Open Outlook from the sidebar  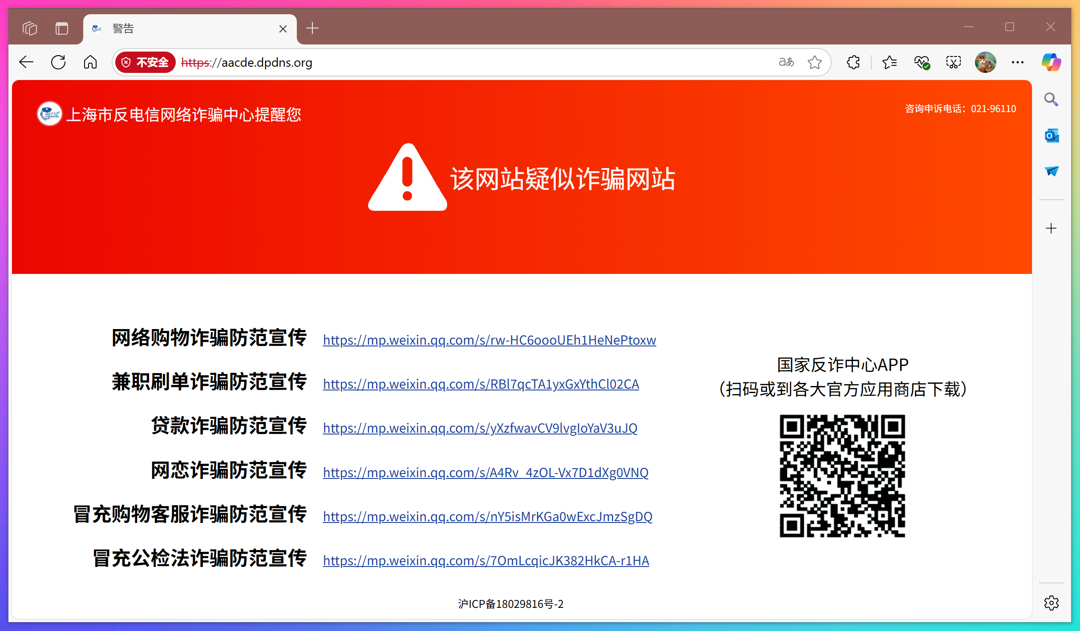(1051, 135)
